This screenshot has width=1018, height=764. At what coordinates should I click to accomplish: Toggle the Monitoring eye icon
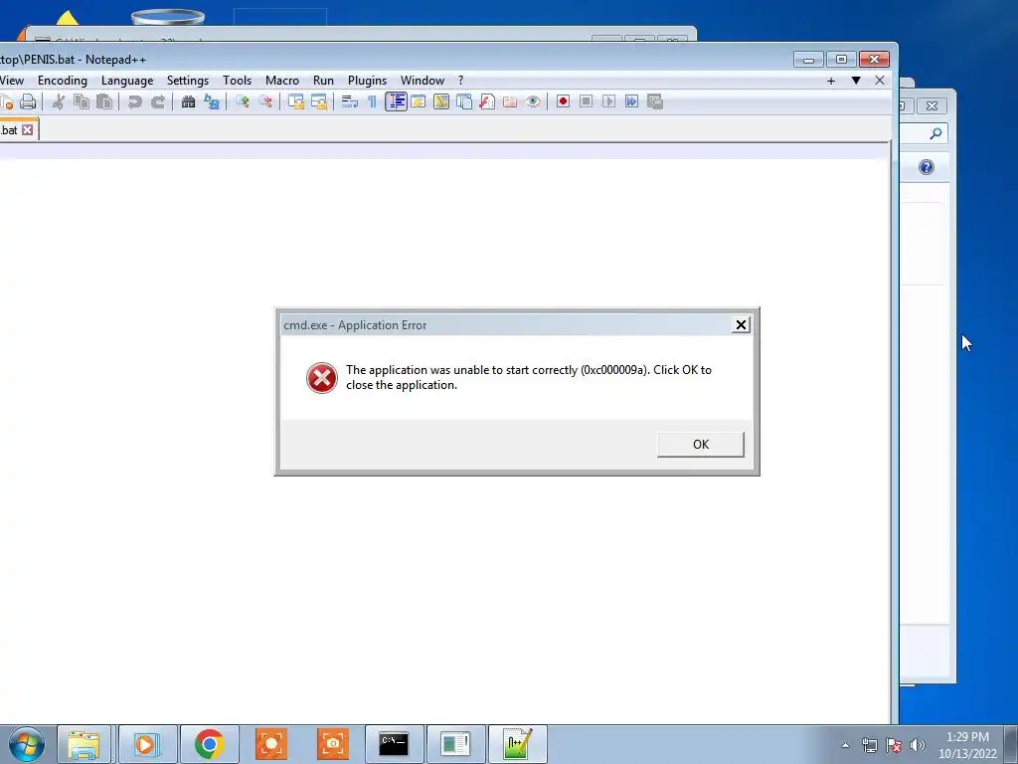pyautogui.click(x=533, y=102)
